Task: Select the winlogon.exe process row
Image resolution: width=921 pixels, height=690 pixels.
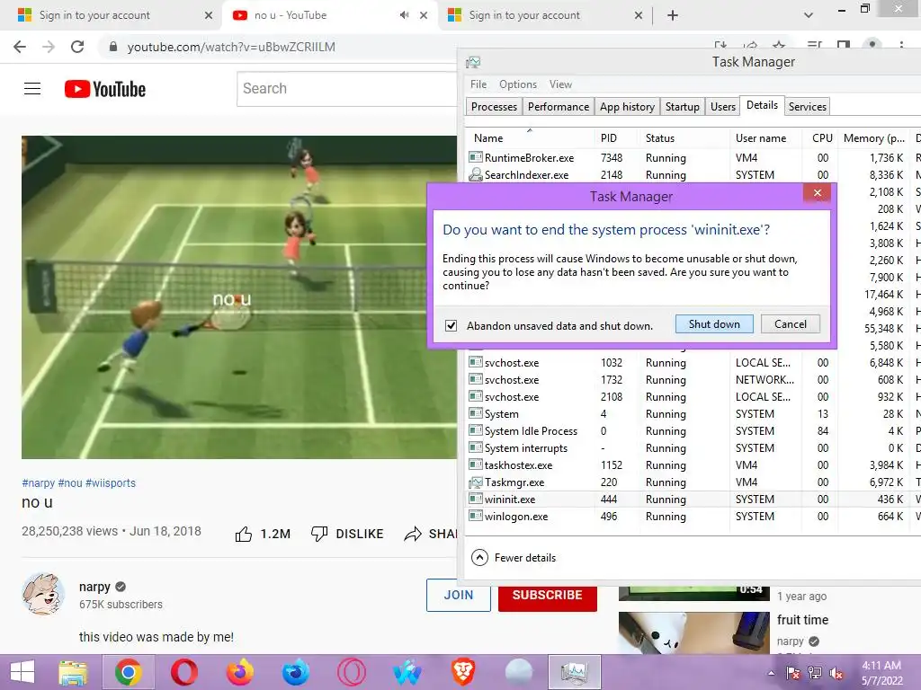Action: point(693,517)
